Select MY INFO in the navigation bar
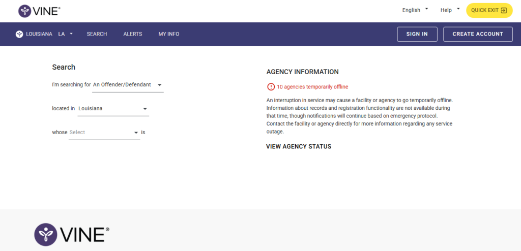 tap(169, 34)
